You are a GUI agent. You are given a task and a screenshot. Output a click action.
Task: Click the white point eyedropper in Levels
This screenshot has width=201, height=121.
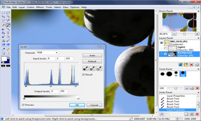click(99, 68)
